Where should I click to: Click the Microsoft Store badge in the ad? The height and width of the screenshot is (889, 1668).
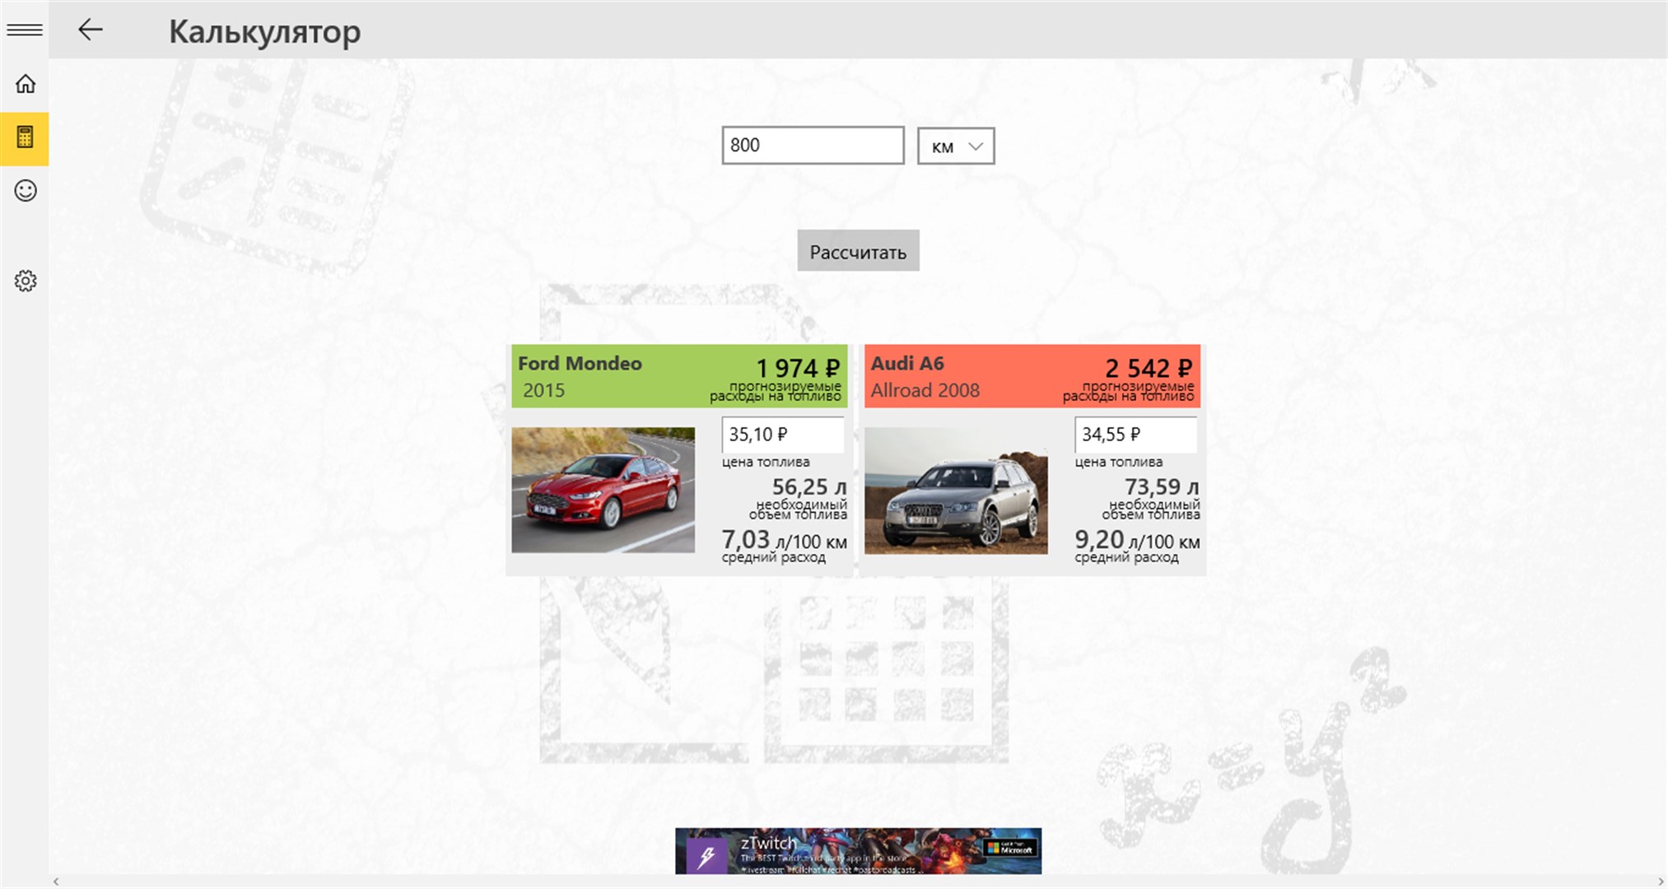[1010, 849]
